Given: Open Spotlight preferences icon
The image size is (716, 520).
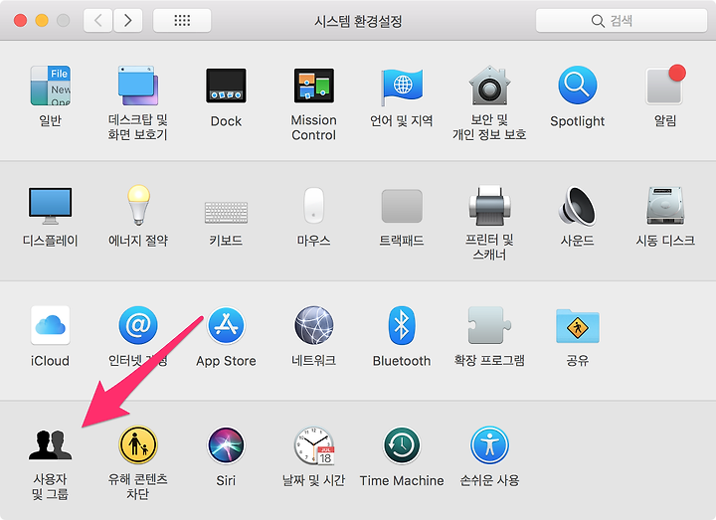Looking at the screenshot, I should (x=577, y=86).
